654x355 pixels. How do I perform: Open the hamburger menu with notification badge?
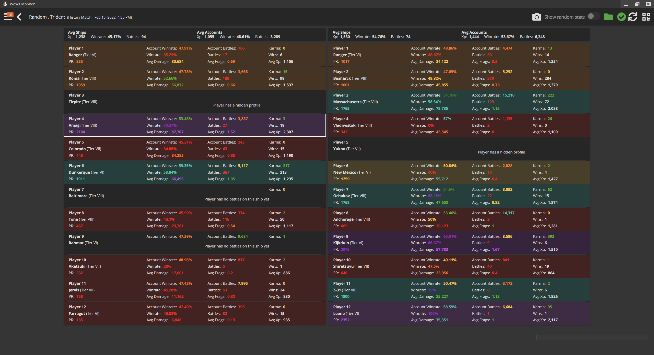8,17
